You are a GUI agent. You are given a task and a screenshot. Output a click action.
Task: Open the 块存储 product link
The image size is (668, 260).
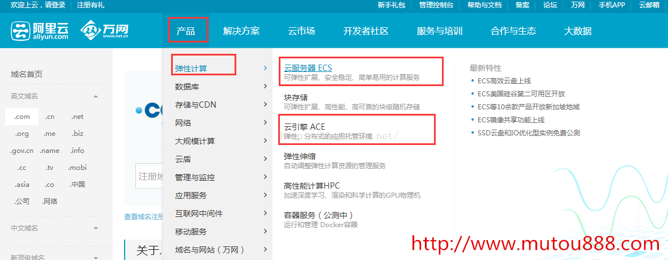click(x=296, y=97)
